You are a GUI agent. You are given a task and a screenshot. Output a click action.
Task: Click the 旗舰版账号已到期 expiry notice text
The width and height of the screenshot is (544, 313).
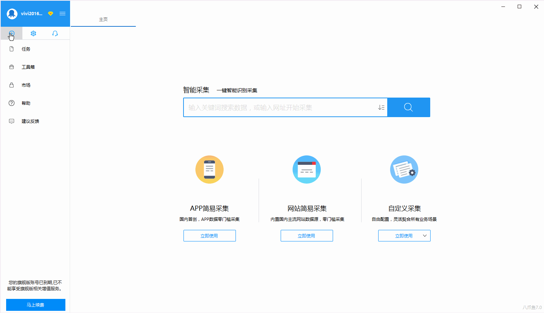click(x=35, y=286)
